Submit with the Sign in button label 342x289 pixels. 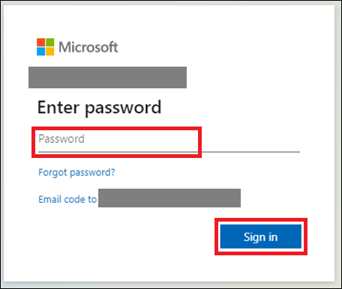261,237
